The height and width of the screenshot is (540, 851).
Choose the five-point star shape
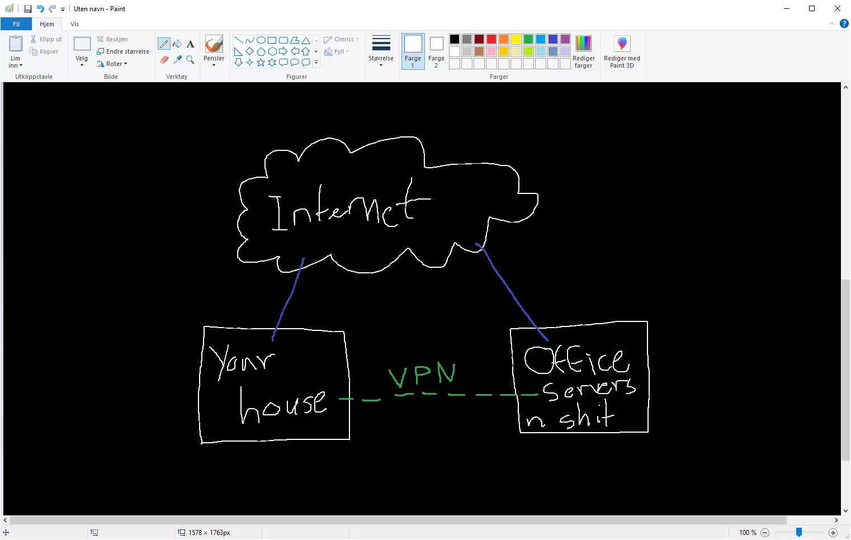[x=261, y=63]
